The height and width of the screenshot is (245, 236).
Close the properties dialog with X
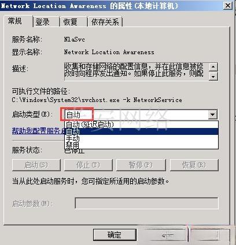coord(227,6)
